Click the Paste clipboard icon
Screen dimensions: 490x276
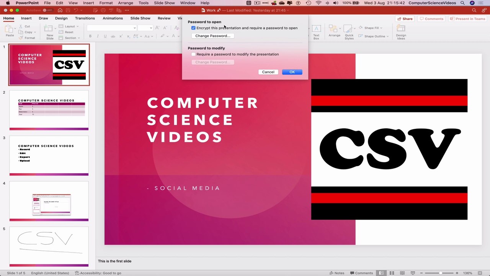[x=10, y=29]
